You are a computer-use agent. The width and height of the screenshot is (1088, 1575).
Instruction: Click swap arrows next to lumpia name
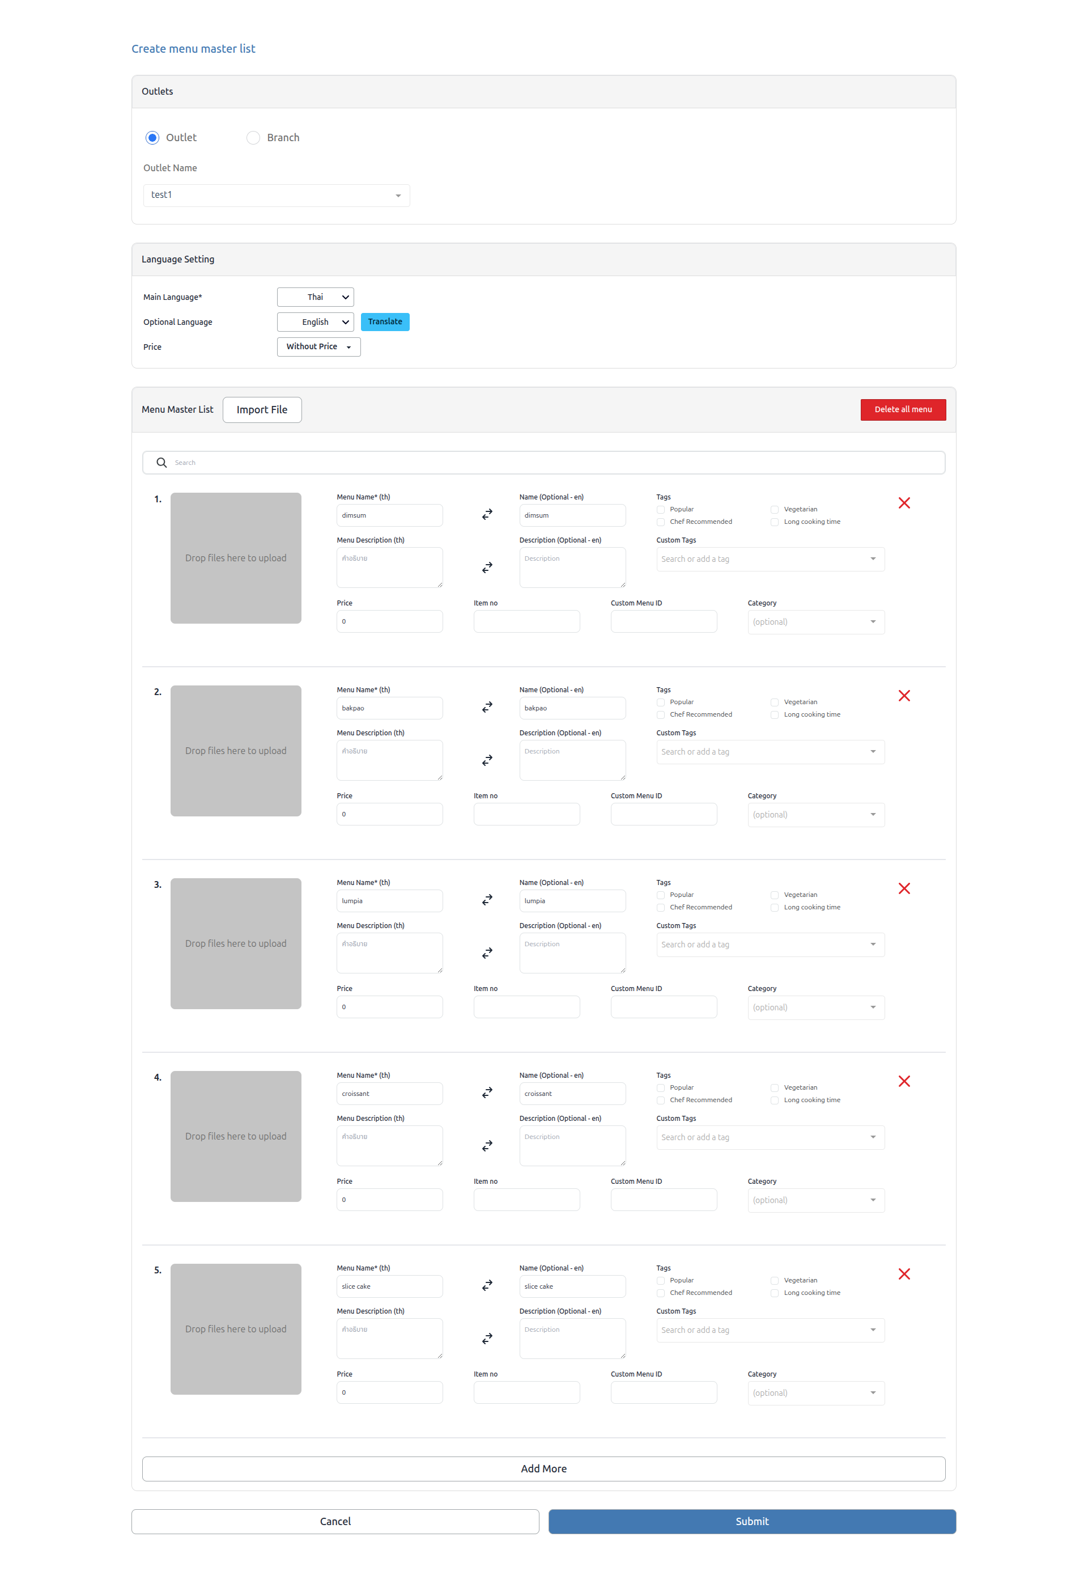click(x=487, y=900)
